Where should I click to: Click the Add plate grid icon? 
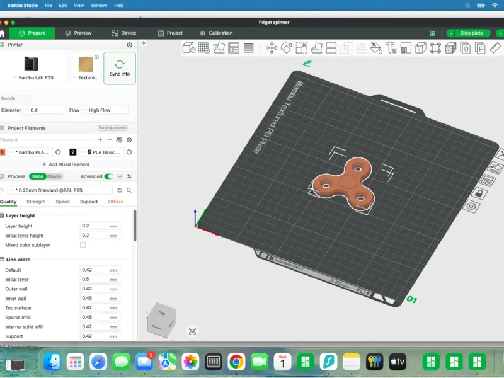coord(203,48)
